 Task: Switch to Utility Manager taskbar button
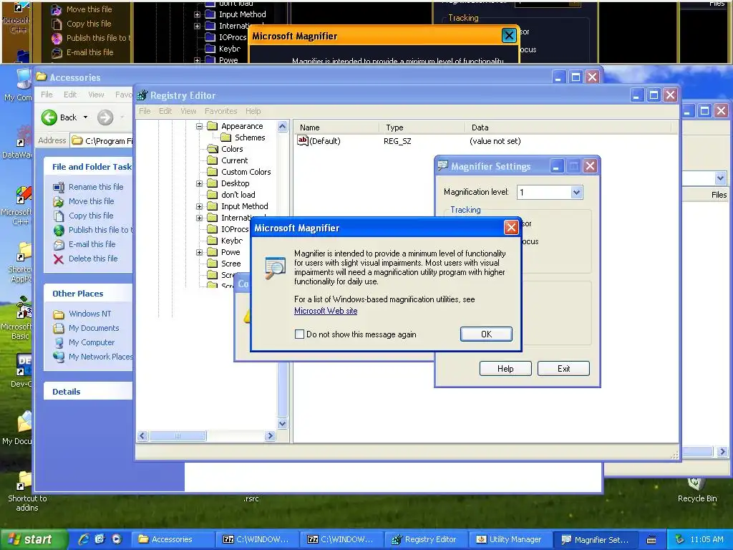(510, 539)
